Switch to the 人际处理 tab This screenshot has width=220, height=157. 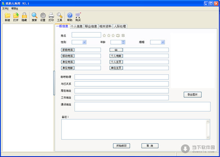point(120,26)
